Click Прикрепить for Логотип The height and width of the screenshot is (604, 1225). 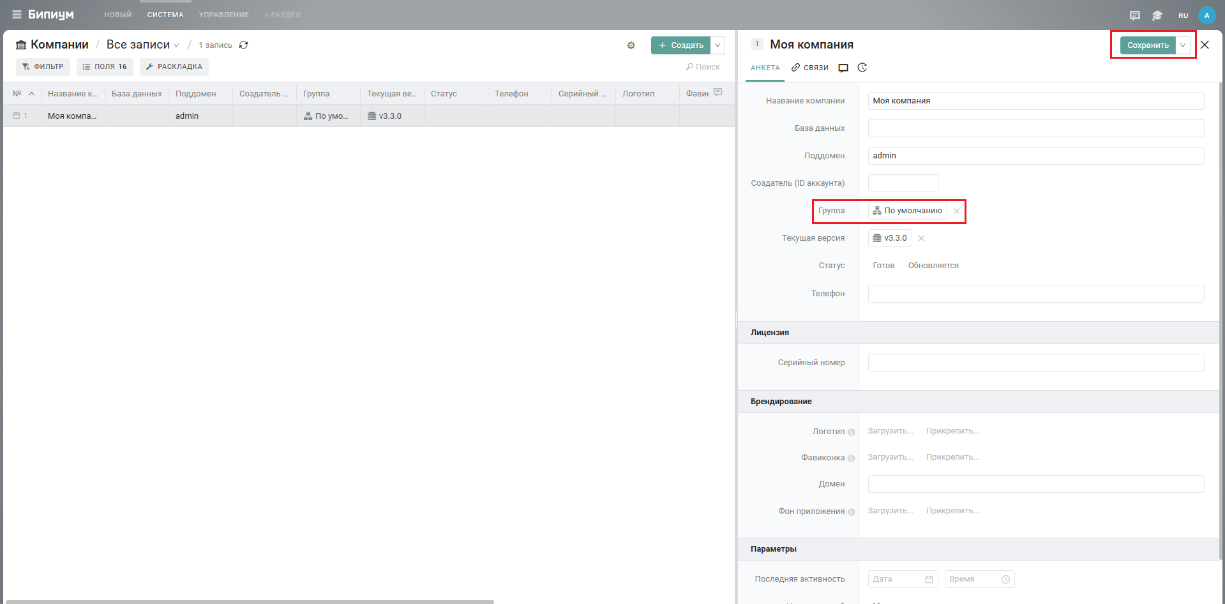click(952, 431)
